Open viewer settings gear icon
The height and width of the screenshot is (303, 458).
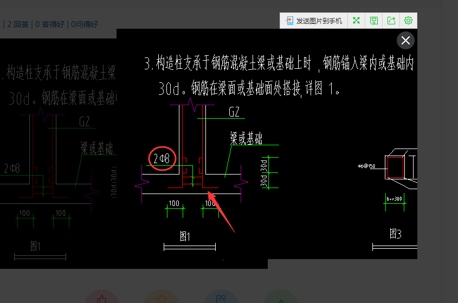(x=408, y=21)
